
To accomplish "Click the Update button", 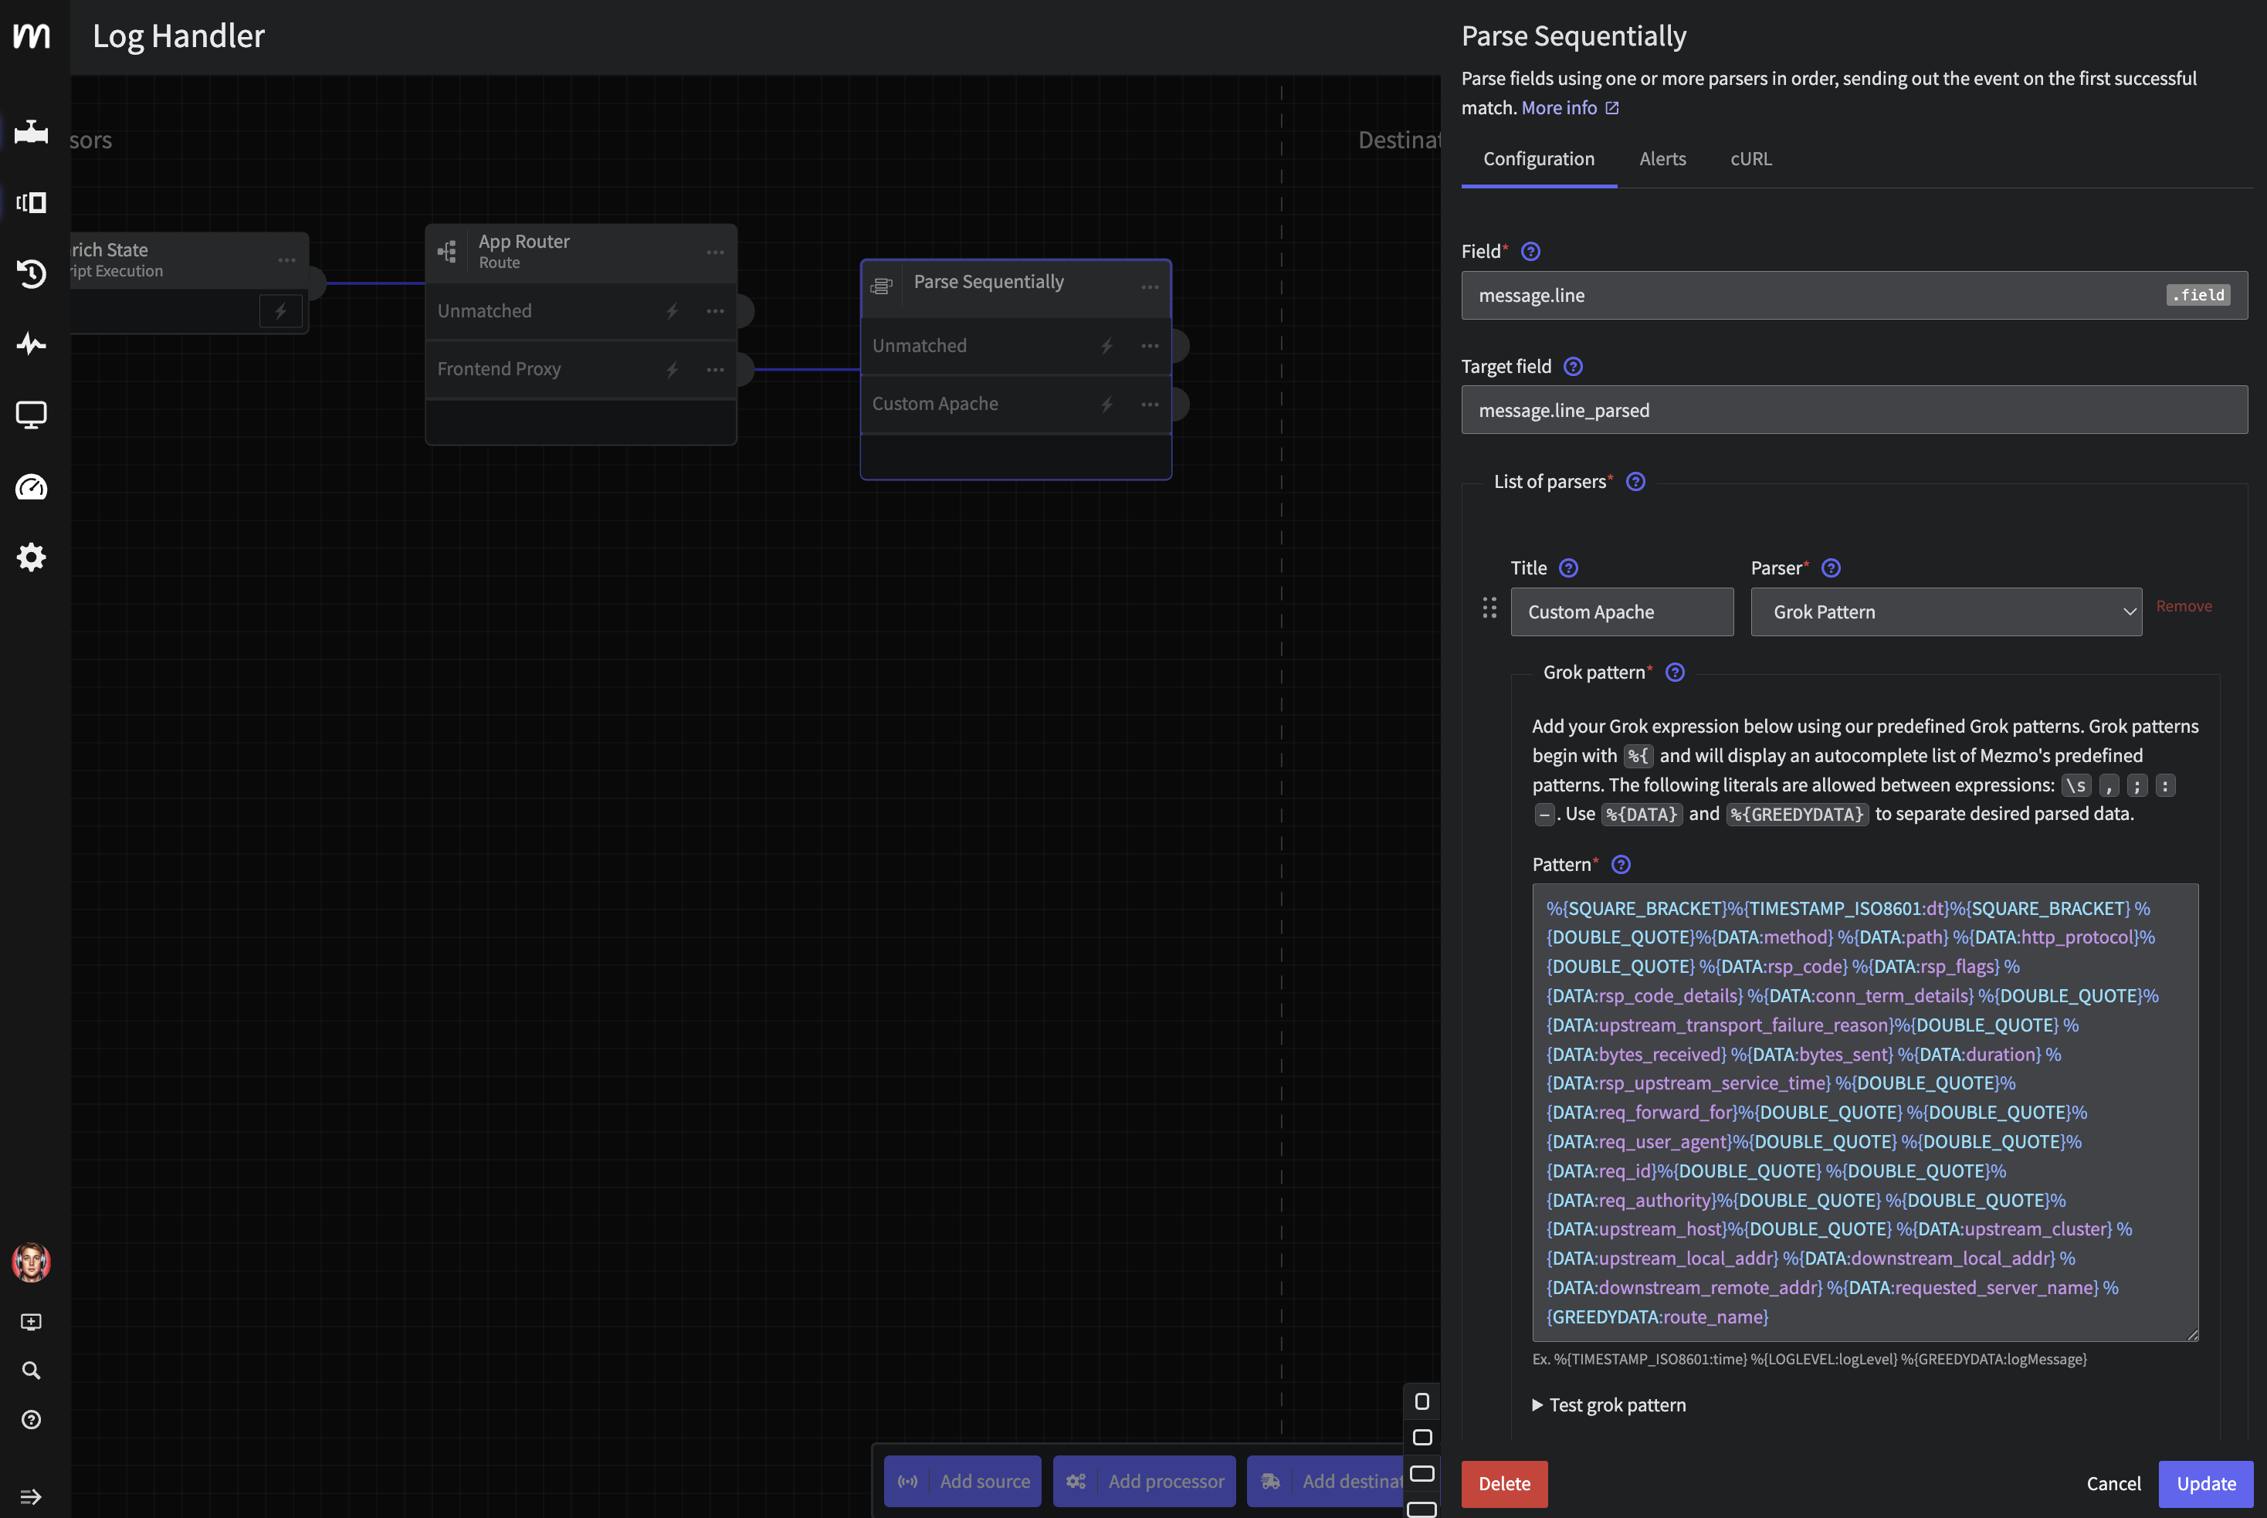I will (x=2205, y=1484).
